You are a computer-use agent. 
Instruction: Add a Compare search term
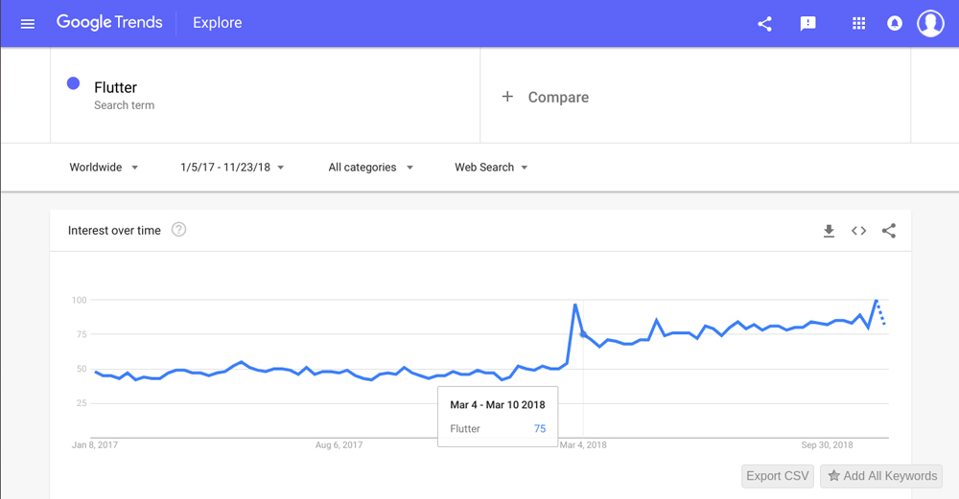point(546,97)
